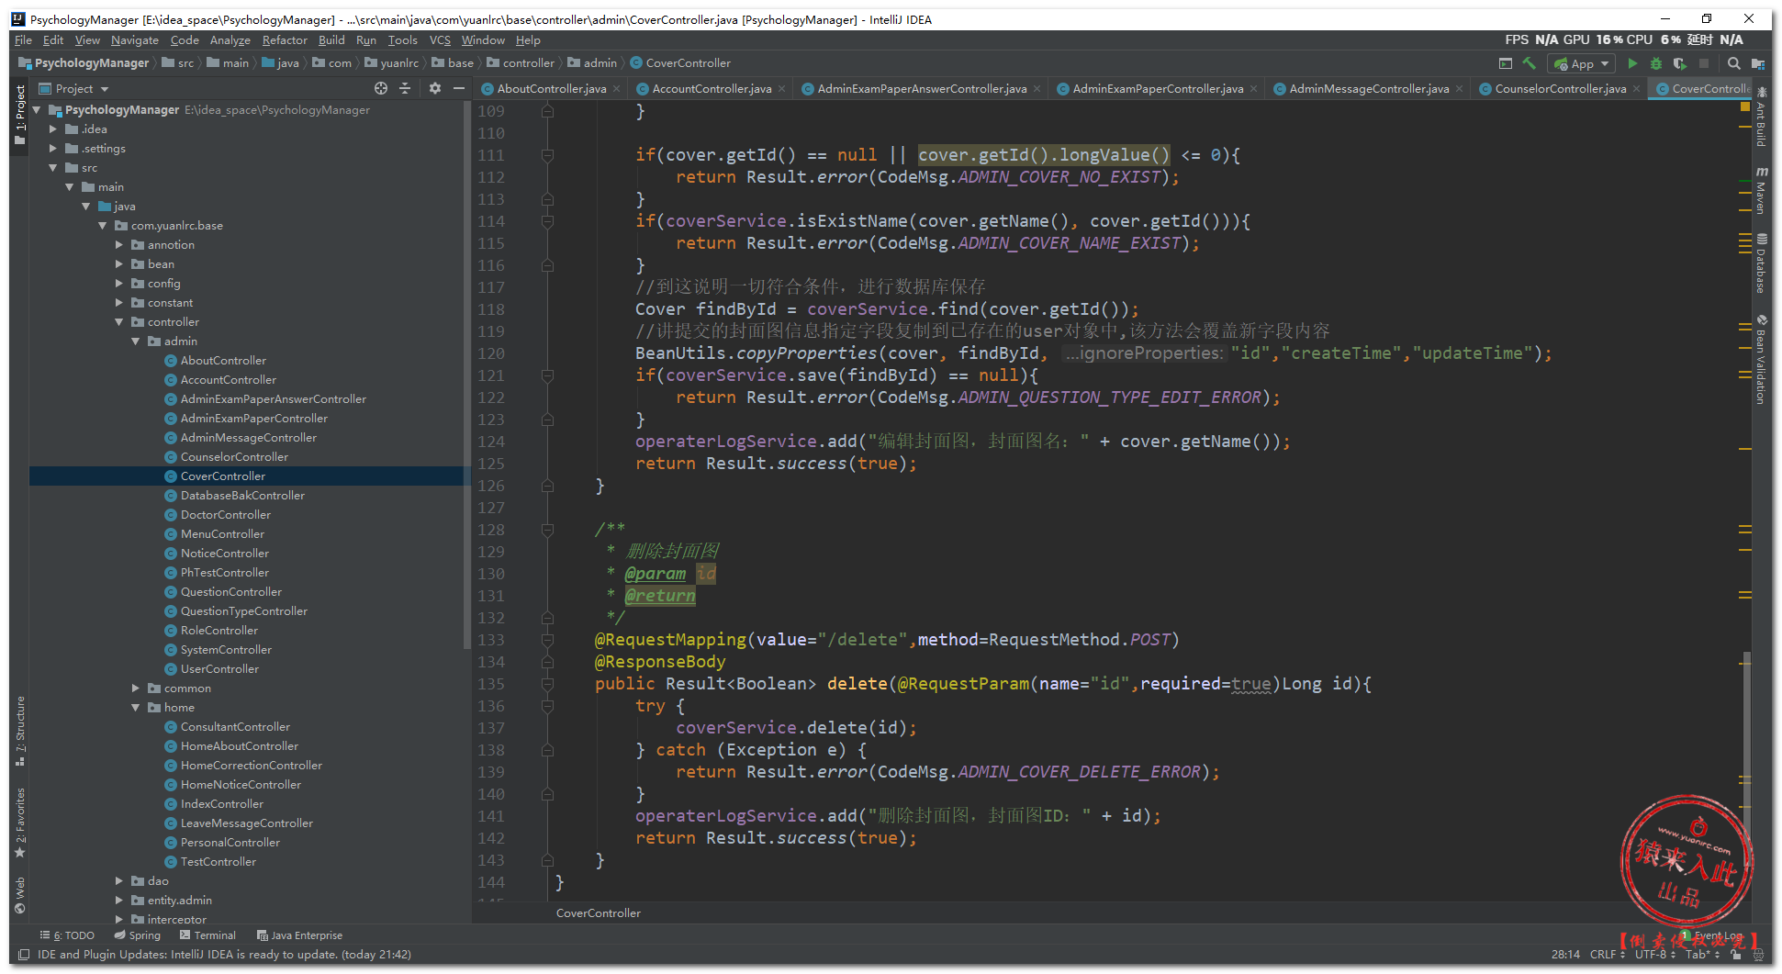Expand the dao folder in project tree

coord(119,880)
